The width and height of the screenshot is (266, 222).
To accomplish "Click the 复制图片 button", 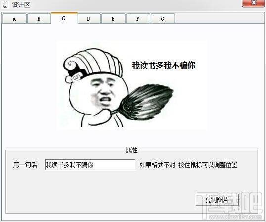I will [217, 200].
